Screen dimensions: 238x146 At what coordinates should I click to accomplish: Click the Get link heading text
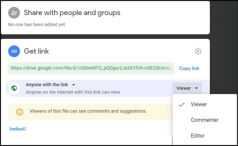point(36,51)
